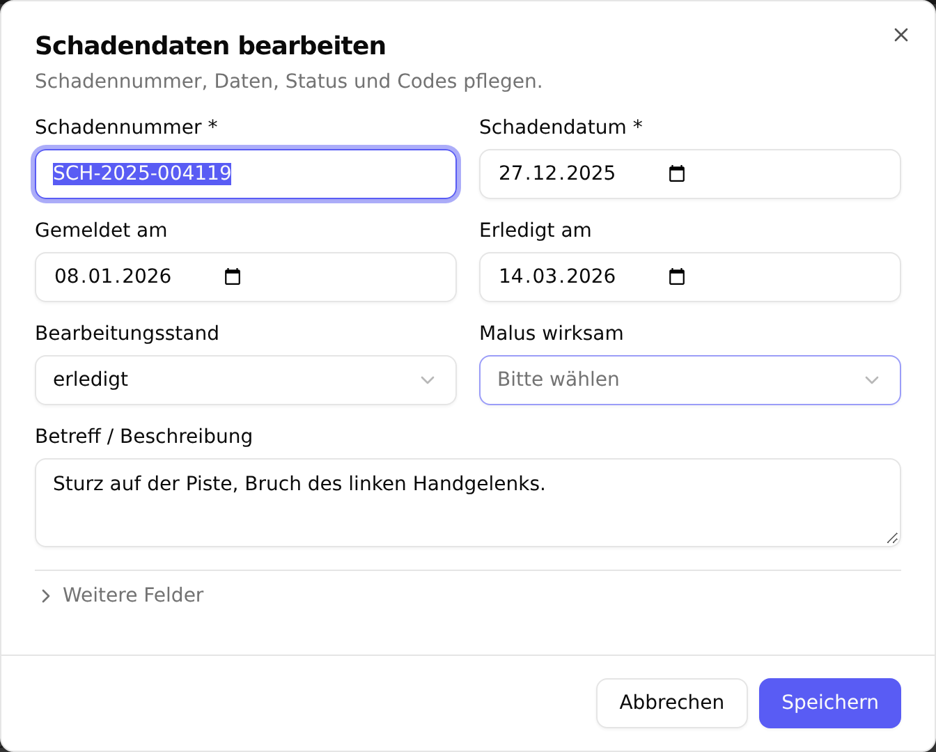This screenshot has height=752, width=936.
Task: Select the Schadendatum date value 27.12.2025
Action: tap(557, 173)
